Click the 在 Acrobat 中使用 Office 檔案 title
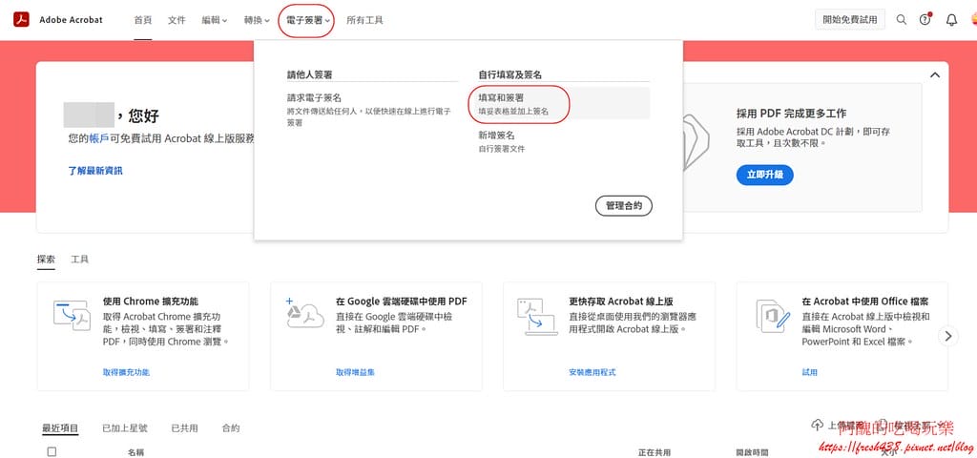 tap(865, 302)
